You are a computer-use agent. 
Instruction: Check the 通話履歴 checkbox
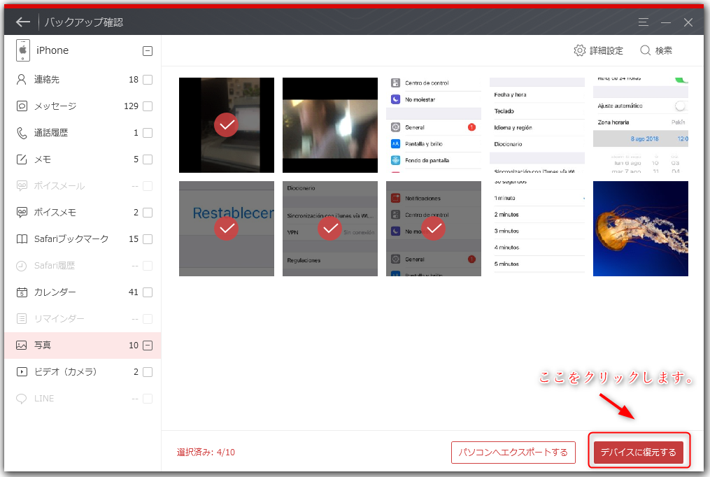[148, 133]
